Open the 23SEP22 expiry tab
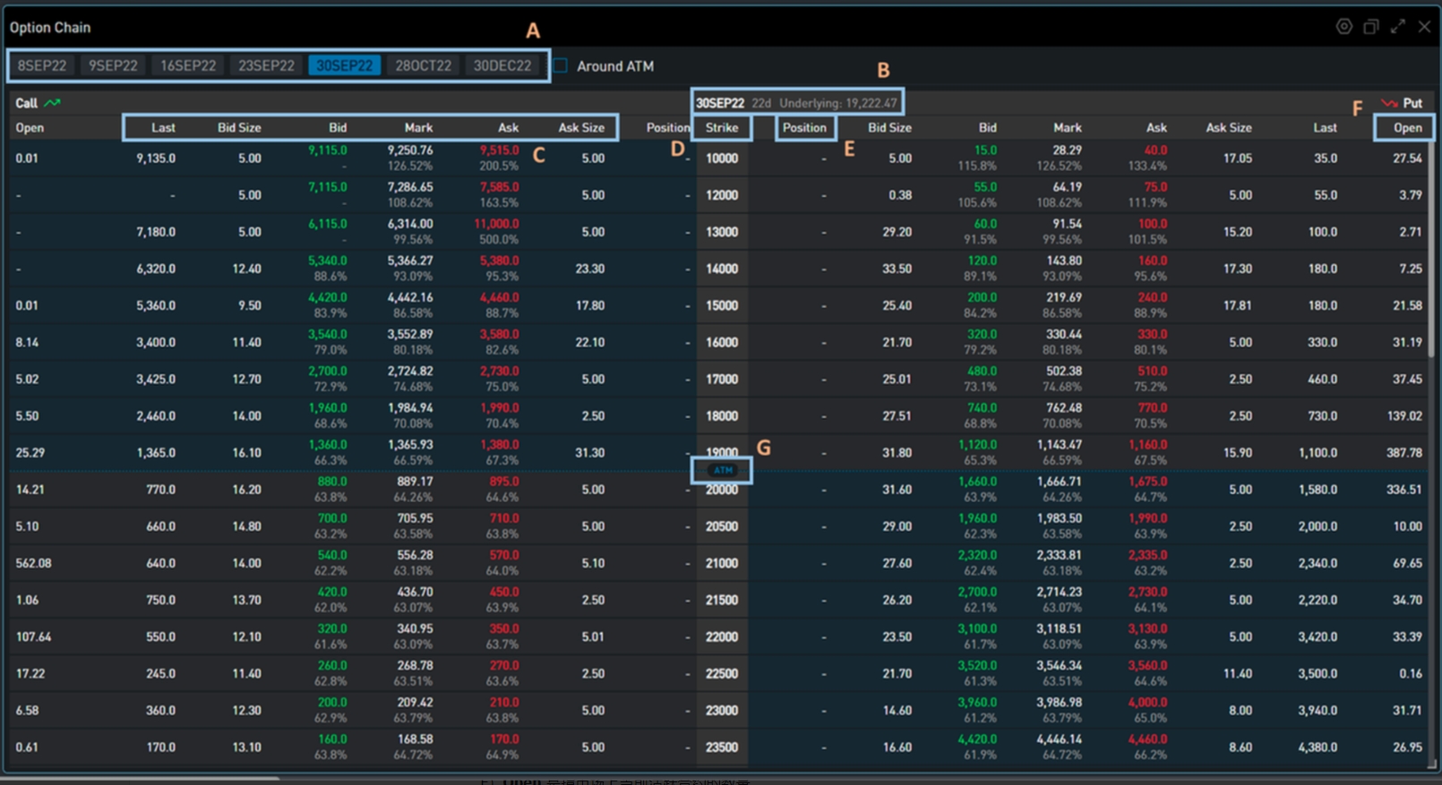This screenshot has height=785, width=1442. coord(266,65)
